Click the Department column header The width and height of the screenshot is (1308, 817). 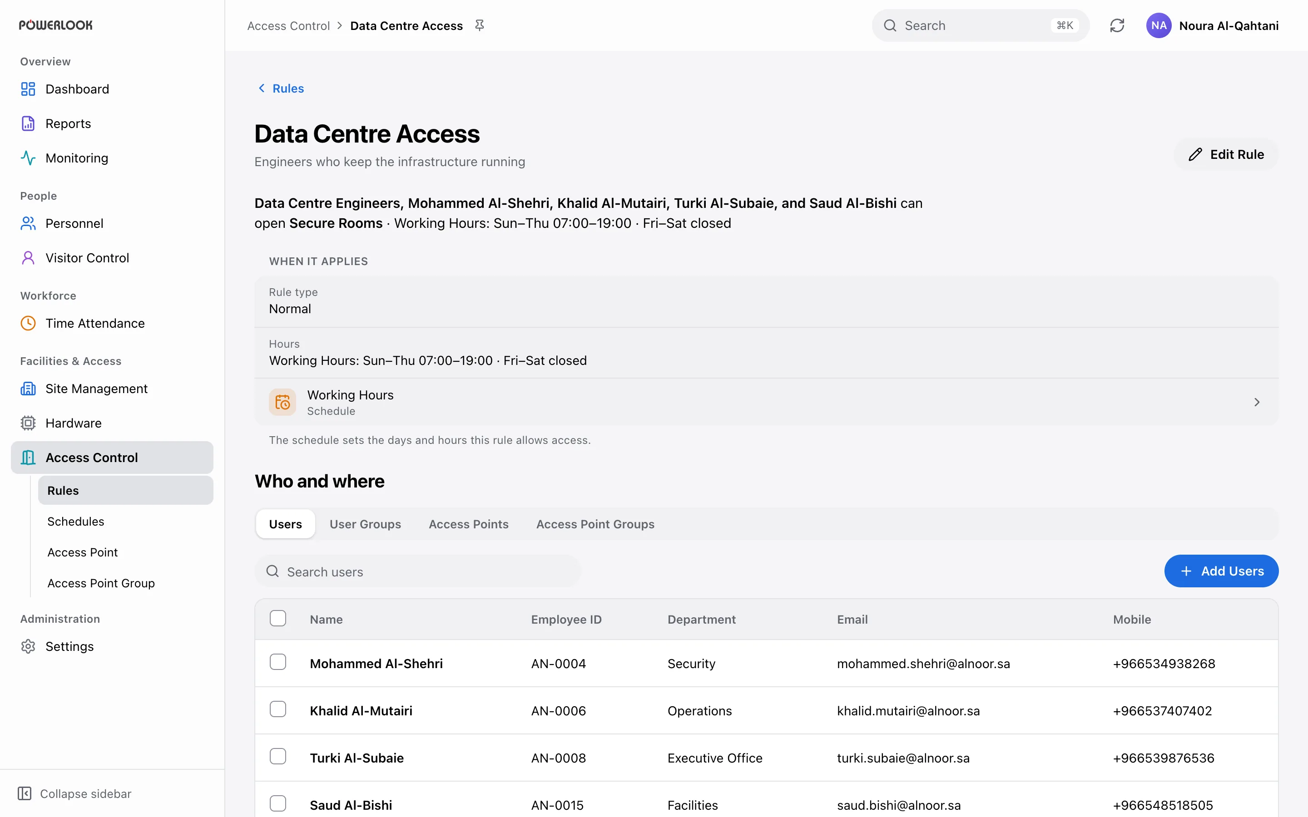point(702,620)
